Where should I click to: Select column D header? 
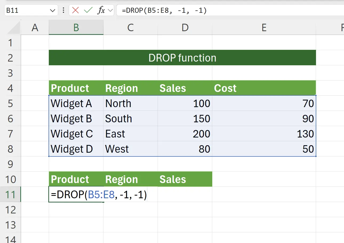click(x=185, y=27)
